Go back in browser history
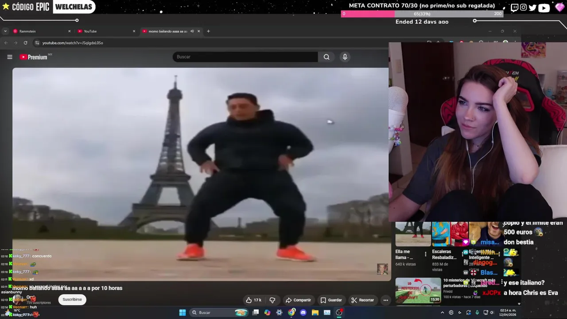The width and height of the screenshot is (567, 319). tap(6, 43)
